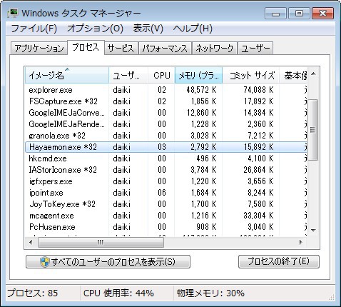
Task: Click 物理メモリ: 30% status entry
Action: [210, 293]
